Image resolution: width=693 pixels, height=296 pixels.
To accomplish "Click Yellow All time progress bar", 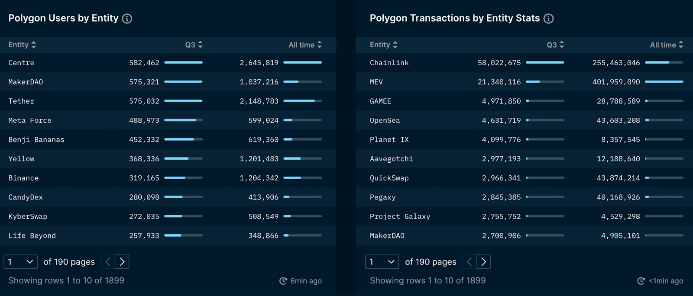I will pos(302,158).
